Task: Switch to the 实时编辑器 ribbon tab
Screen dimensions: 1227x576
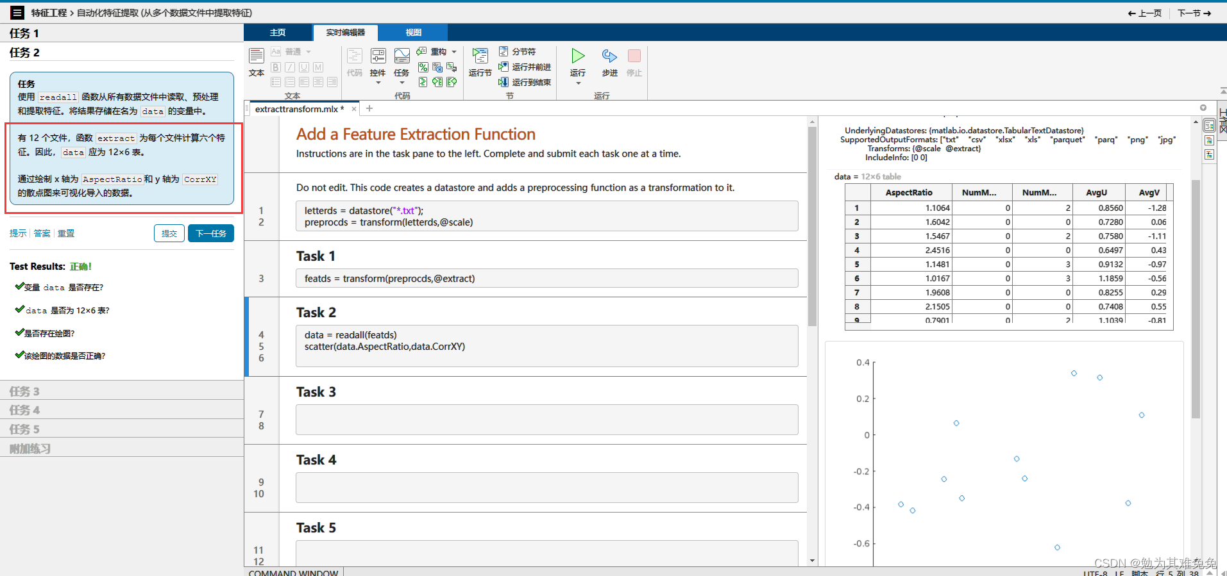Action: (x=345, y=33)
